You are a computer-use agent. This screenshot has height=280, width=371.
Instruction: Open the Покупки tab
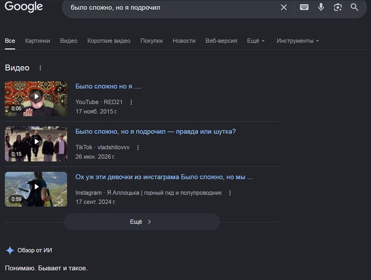pos(151,41)
